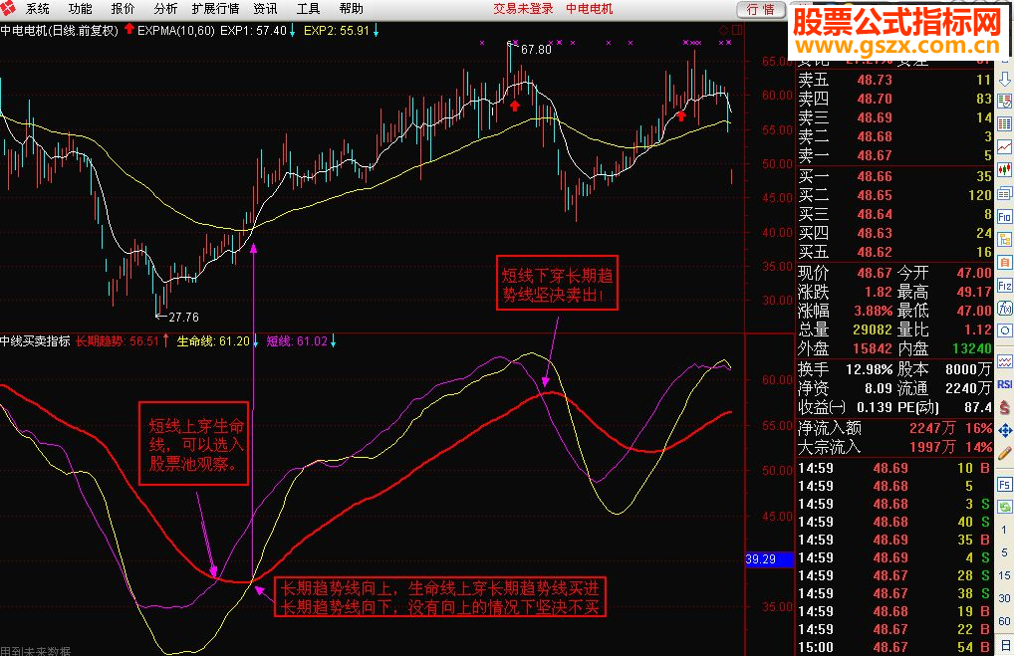Viewport: 1014px width, 656px height.
Task: Select the pencil drawing tool icon
Action: coord(1004,454)
